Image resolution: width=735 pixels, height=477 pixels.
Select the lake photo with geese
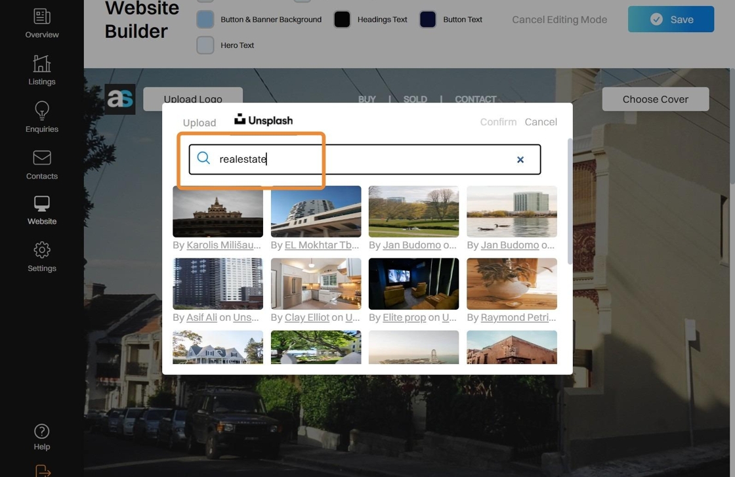pyautogui.click(x=512, y=211)
